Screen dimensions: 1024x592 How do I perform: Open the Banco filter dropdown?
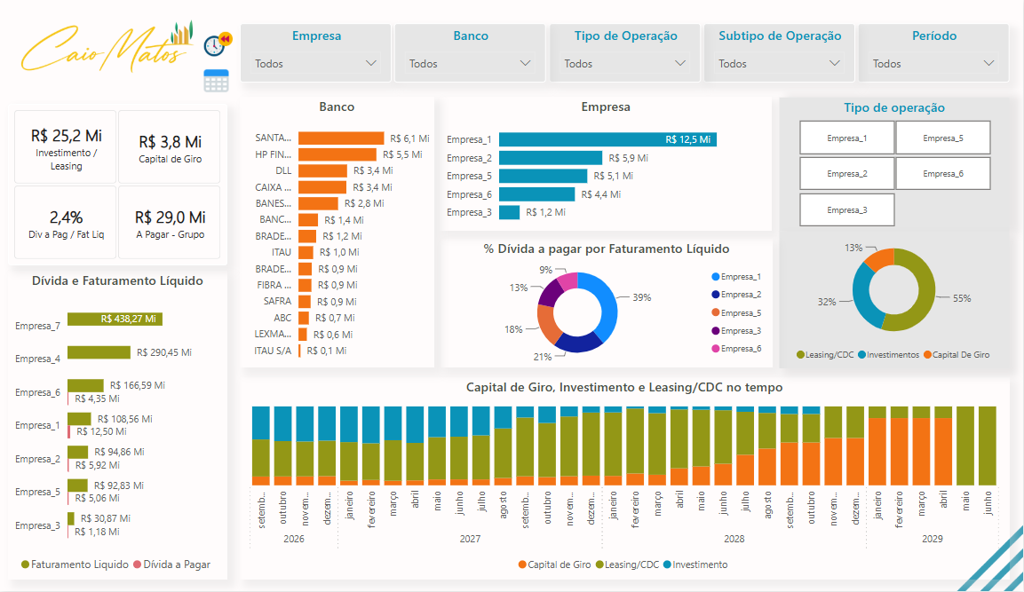tap(470, 63)
